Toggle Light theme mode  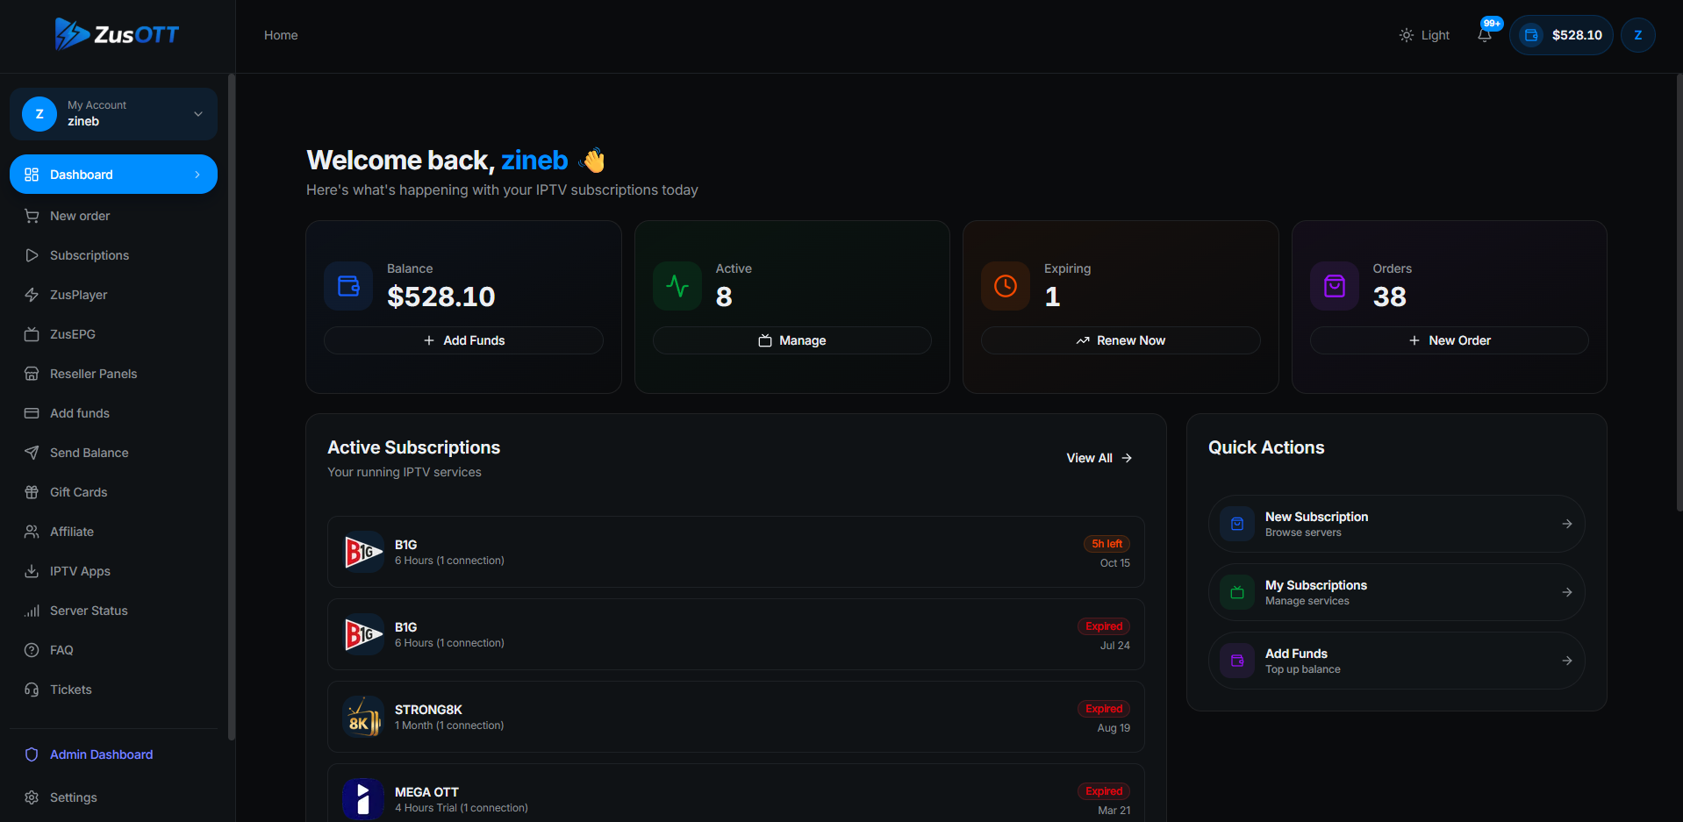point(1424,35)
